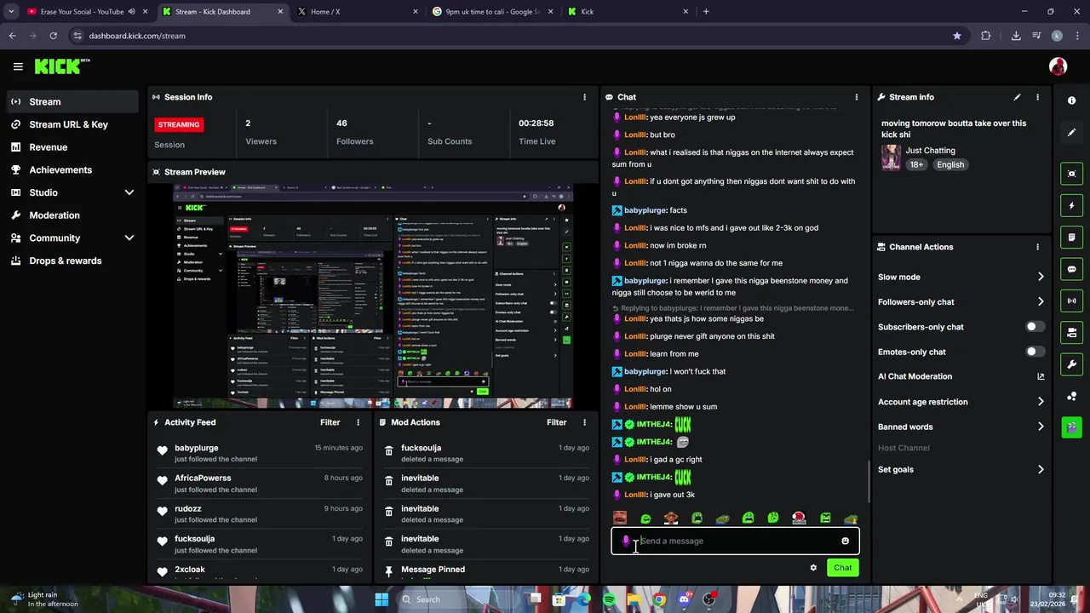Viewport: 1090px width, 613px height.
Task: Open Stream info panel three-dot menu
Action: pyautogui.click(x=1037, y=97)
